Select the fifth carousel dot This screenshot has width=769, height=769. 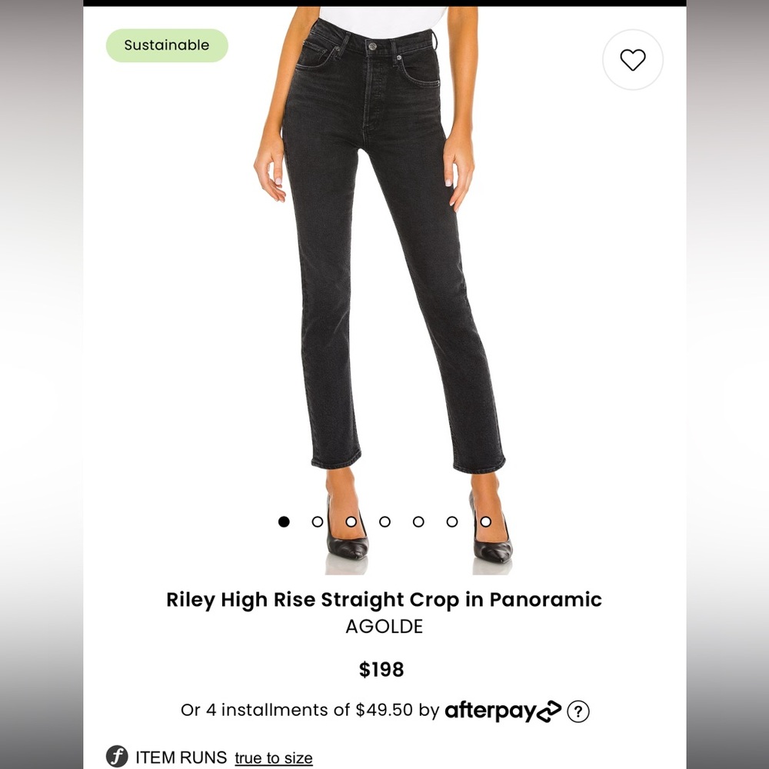tap(418, 521)
